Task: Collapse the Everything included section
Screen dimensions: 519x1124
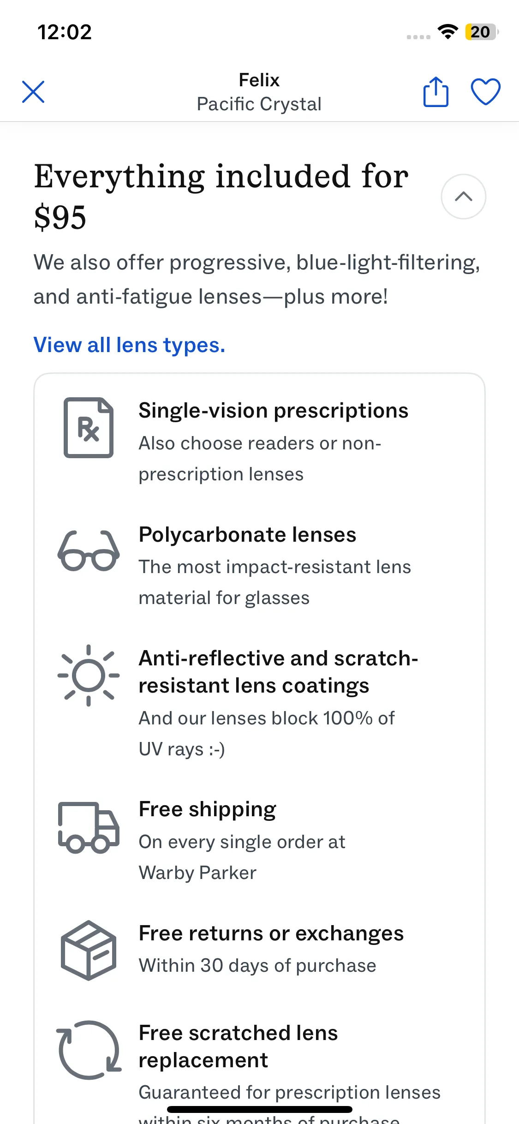Action: pos(463,197)
